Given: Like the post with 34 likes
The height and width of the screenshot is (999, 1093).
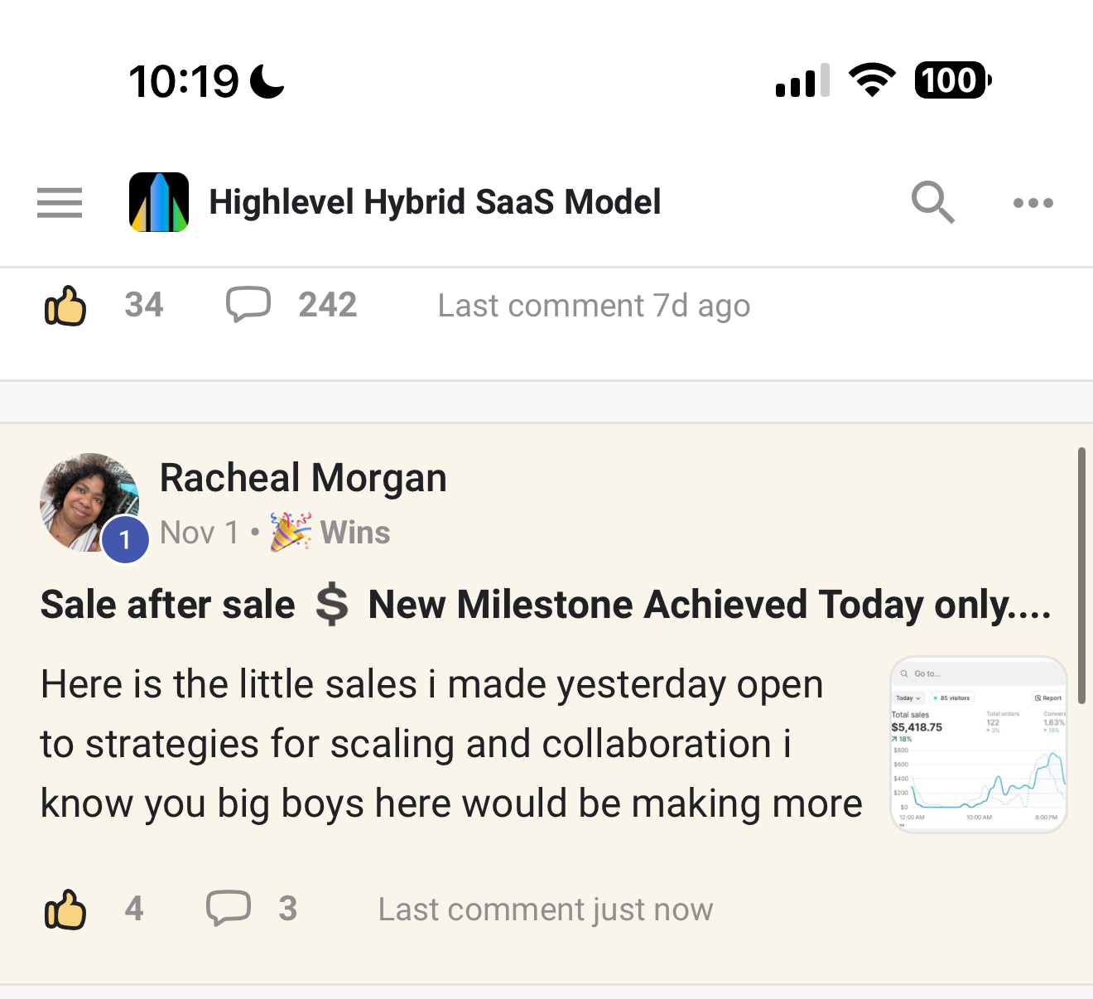Looking at the screenshot, I should (65, 306).
